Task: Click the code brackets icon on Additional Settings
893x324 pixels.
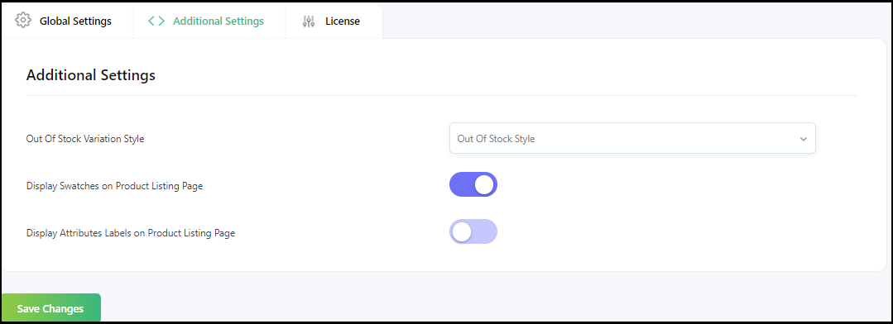Action: click(x=156, y=21)
